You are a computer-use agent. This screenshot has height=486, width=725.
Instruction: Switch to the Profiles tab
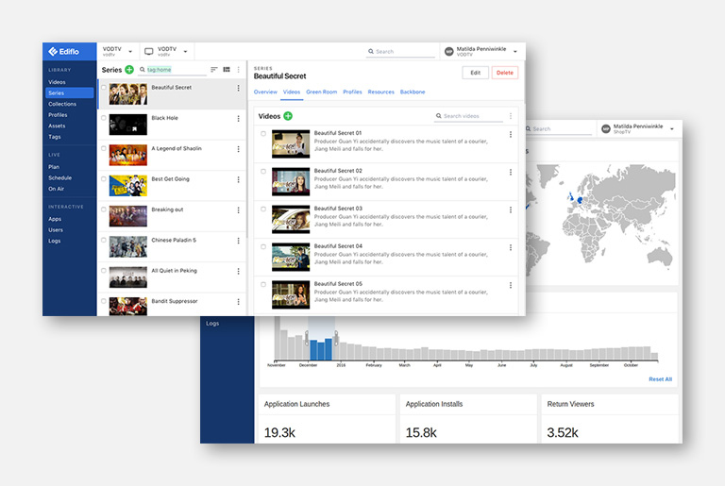352,92
